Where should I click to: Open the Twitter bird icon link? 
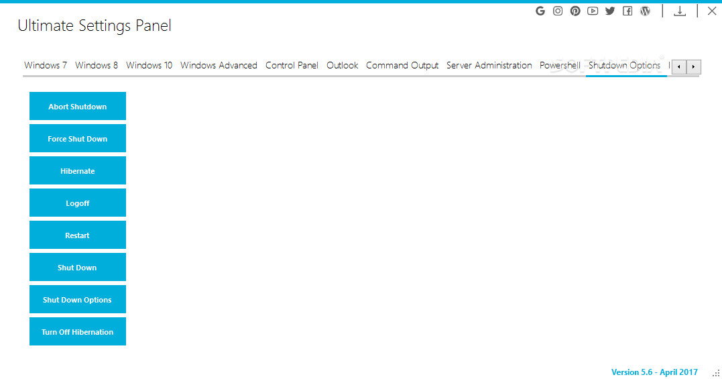click(x=610, y=11)
